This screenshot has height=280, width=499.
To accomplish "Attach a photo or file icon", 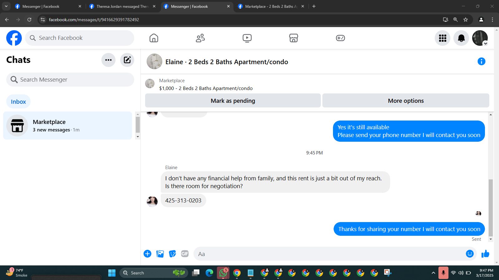I will [160, 254].
